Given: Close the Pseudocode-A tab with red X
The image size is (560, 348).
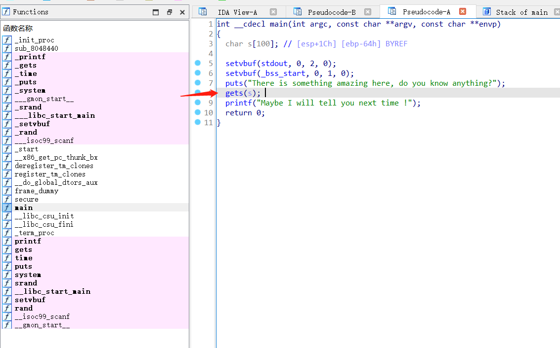Looking at the screenshot, I should pyautogui.click(x=463, y=11).
